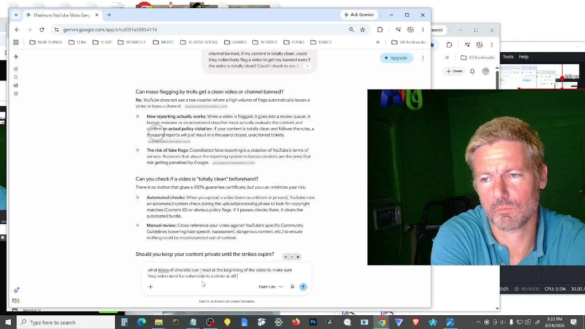Click the Upgrade button

(396, 58)
